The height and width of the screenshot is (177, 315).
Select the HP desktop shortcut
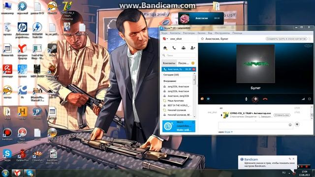(x=22, y=30)
